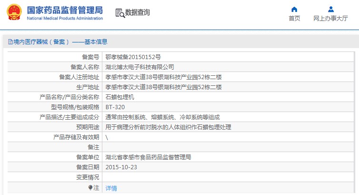Screen dimensions: 359x195
Task: Click the 产品描述/主要组成成分 label
Action: pos(70,117)
